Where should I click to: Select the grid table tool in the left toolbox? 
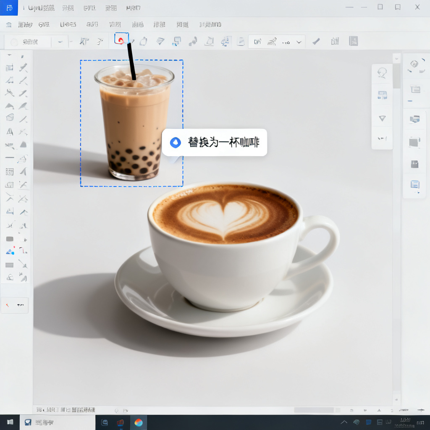click(10, 172)
